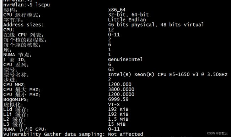Click the L3 cache 15 MiB value

(117, 124)
